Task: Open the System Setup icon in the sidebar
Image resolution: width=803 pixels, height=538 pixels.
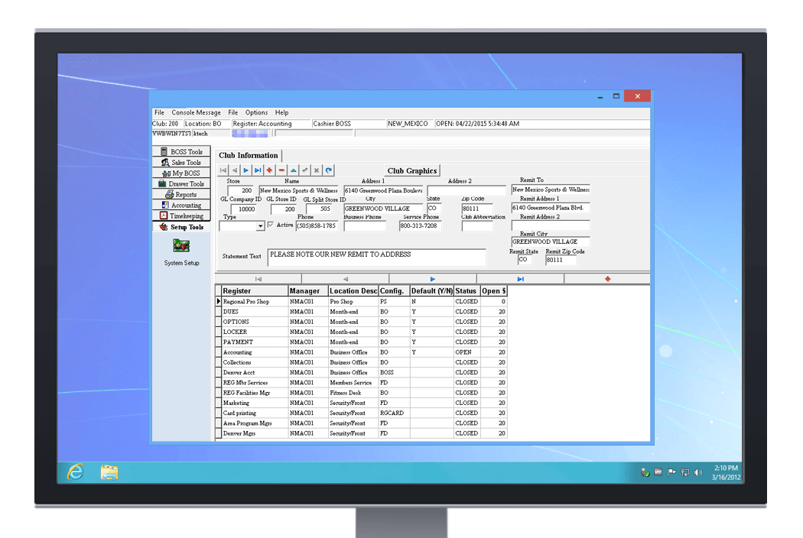Action: point(181,246)
